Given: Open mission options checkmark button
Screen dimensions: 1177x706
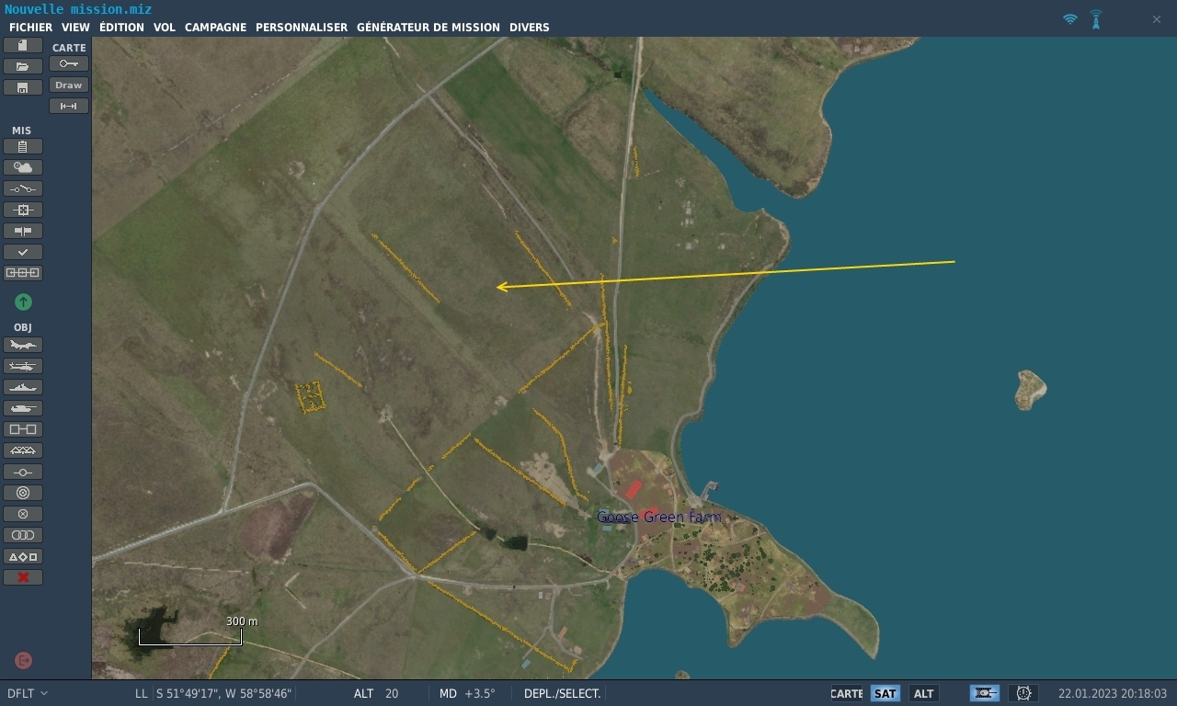Looking at the screenshot, I should pyautogui.click(x=23, y=252).
